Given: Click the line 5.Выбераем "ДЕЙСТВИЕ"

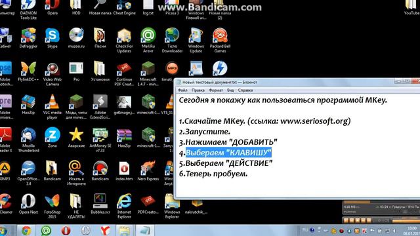Looking at the screenshot, I should click(x=226, y=163).
